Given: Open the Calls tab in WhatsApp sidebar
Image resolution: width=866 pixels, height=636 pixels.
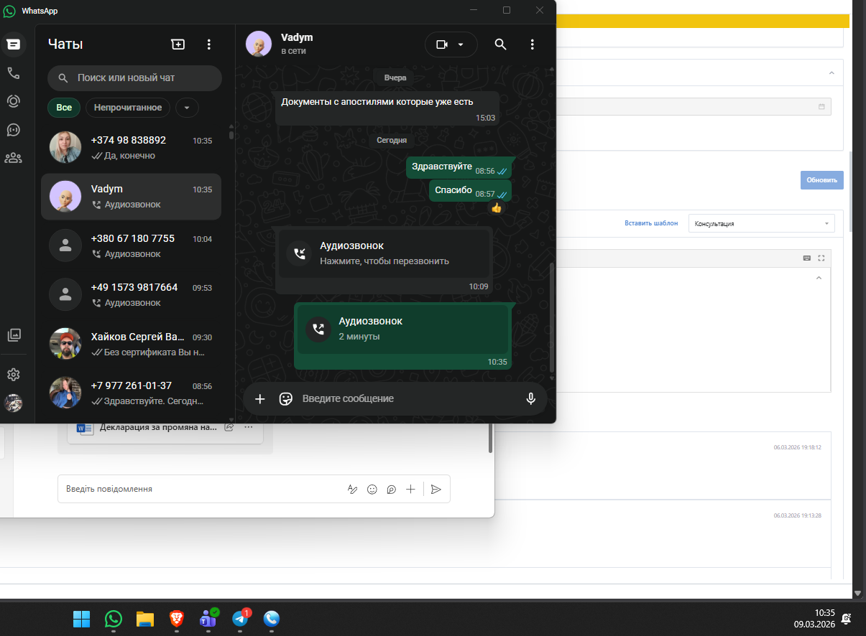Looking at the screenshot, I should [x=13, y=73].
